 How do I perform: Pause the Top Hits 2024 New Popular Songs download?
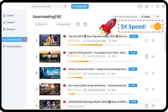(146, 40)
